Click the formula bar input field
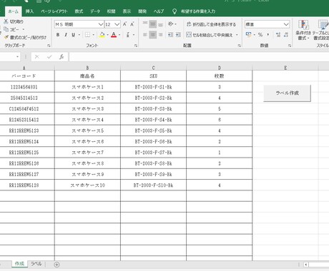Viewport: 329px width, 271px height. pyautogui.click(x=199, y=57)
